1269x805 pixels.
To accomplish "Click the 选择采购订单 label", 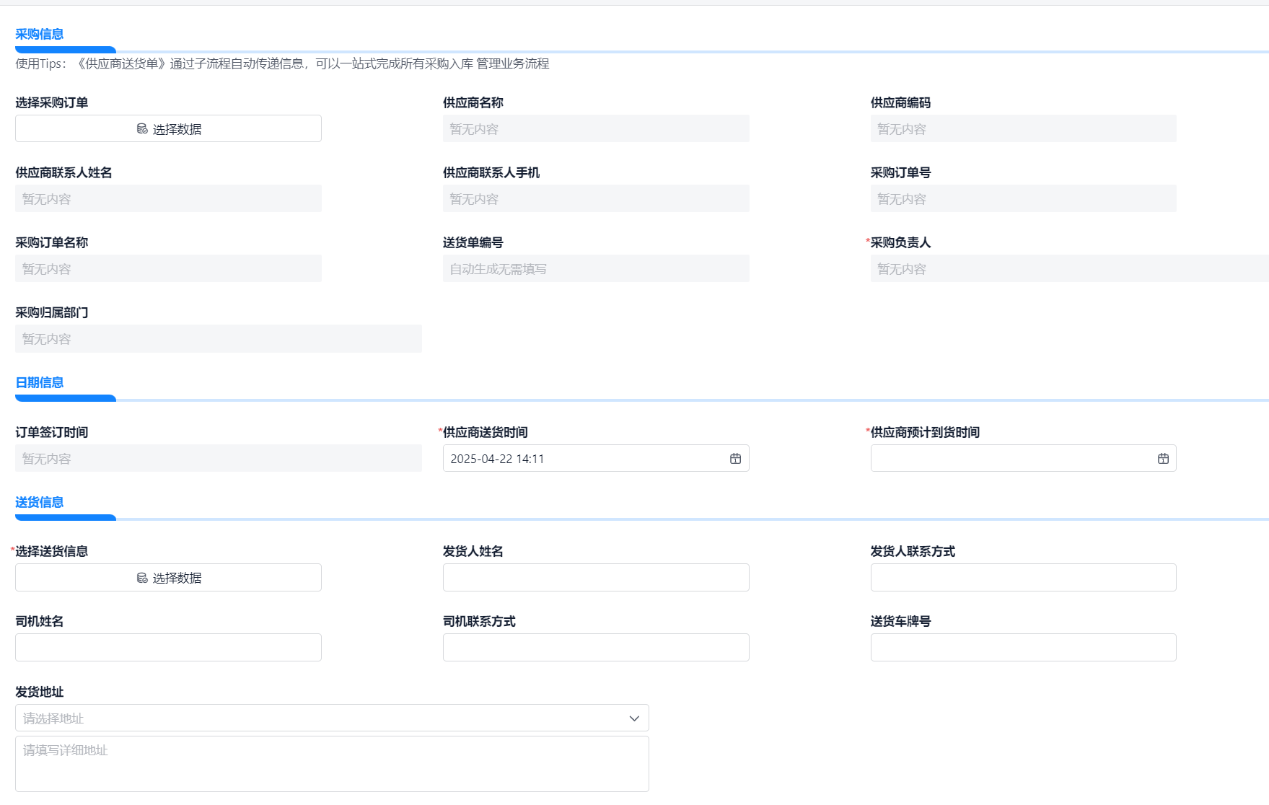I will pyautogui.click(x=52, y=102).
